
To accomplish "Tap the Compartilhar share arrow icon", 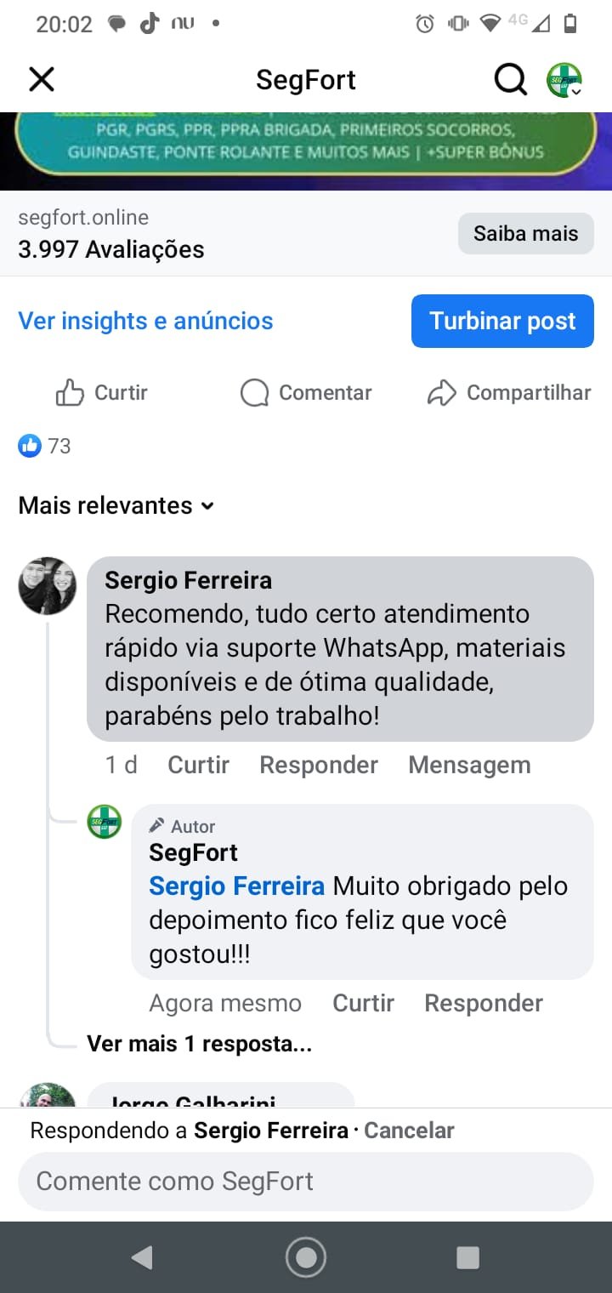I will (441, 393).
